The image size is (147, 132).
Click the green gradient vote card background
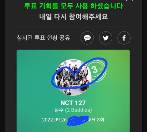(x=73, y=91)
